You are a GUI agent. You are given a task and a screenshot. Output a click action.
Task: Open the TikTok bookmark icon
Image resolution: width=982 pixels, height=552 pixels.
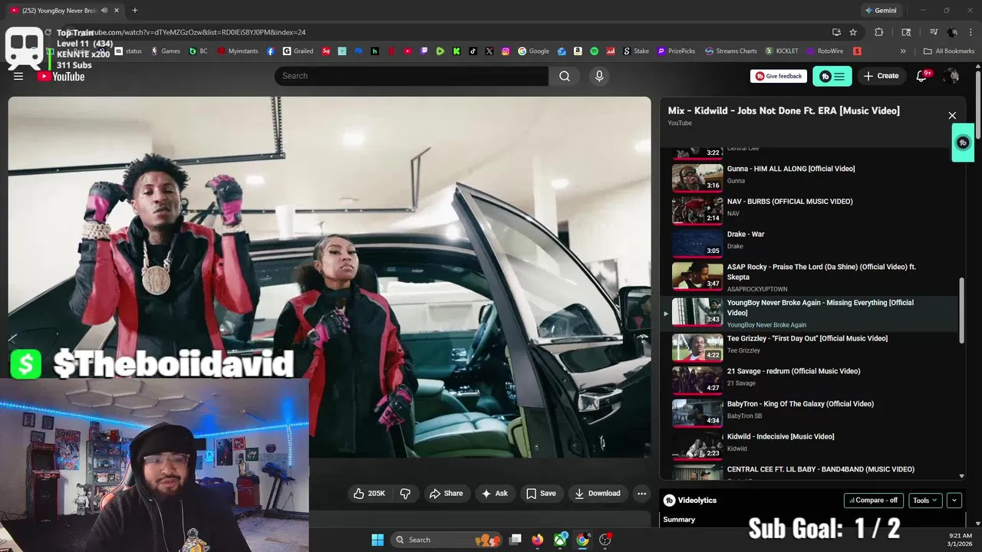pyautogui.click(x=473, y=51)
